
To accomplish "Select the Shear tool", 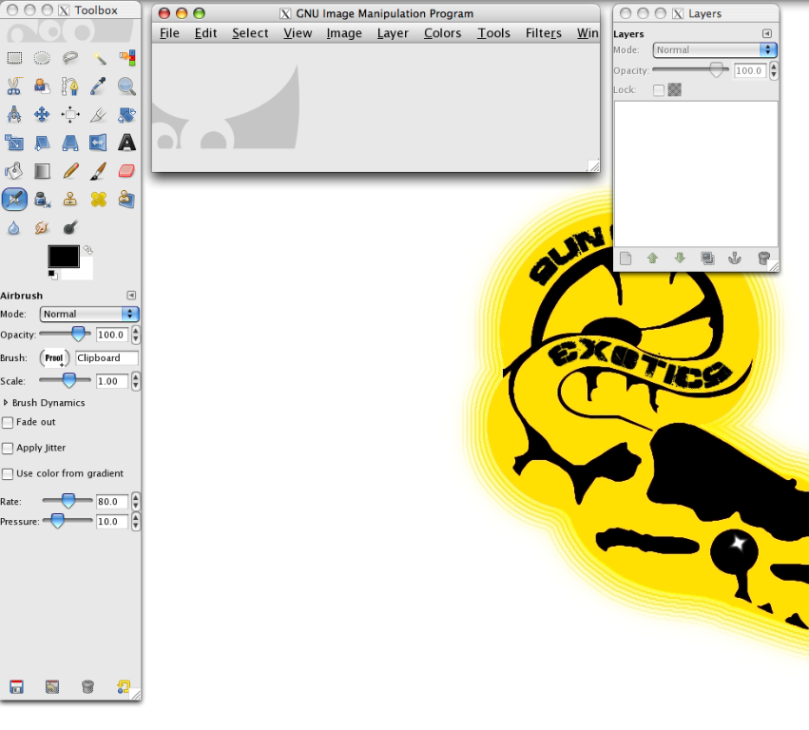I will (x=43, y=143).
